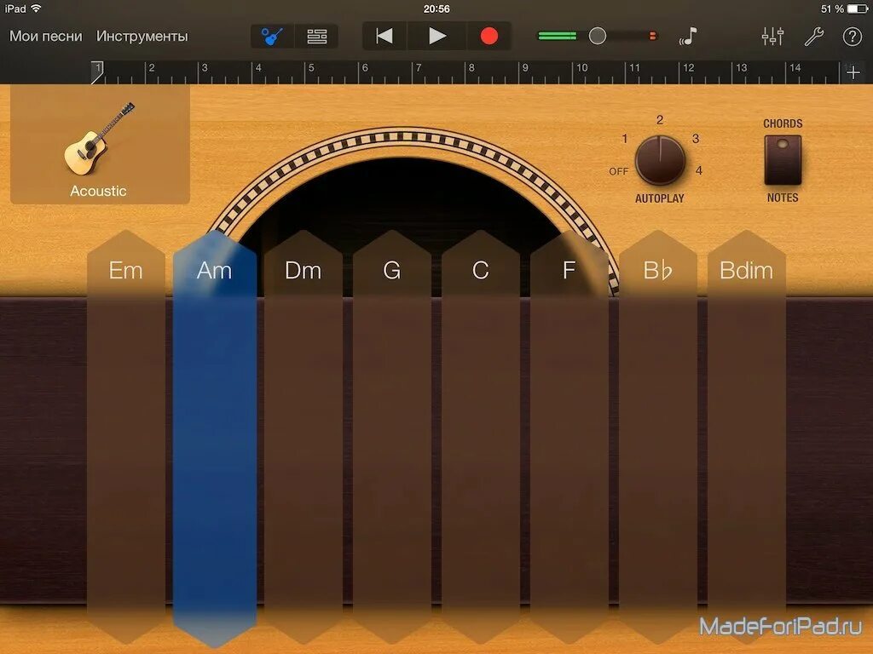The image size is (873, 654).
Task: Rewind to beginning with back button
Action: 384,36
